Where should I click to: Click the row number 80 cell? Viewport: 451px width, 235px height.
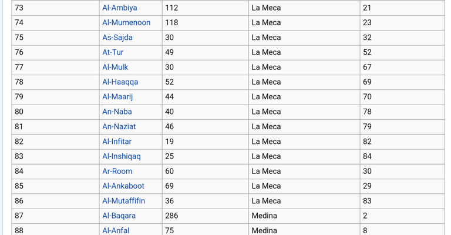(x=56, y=112)
